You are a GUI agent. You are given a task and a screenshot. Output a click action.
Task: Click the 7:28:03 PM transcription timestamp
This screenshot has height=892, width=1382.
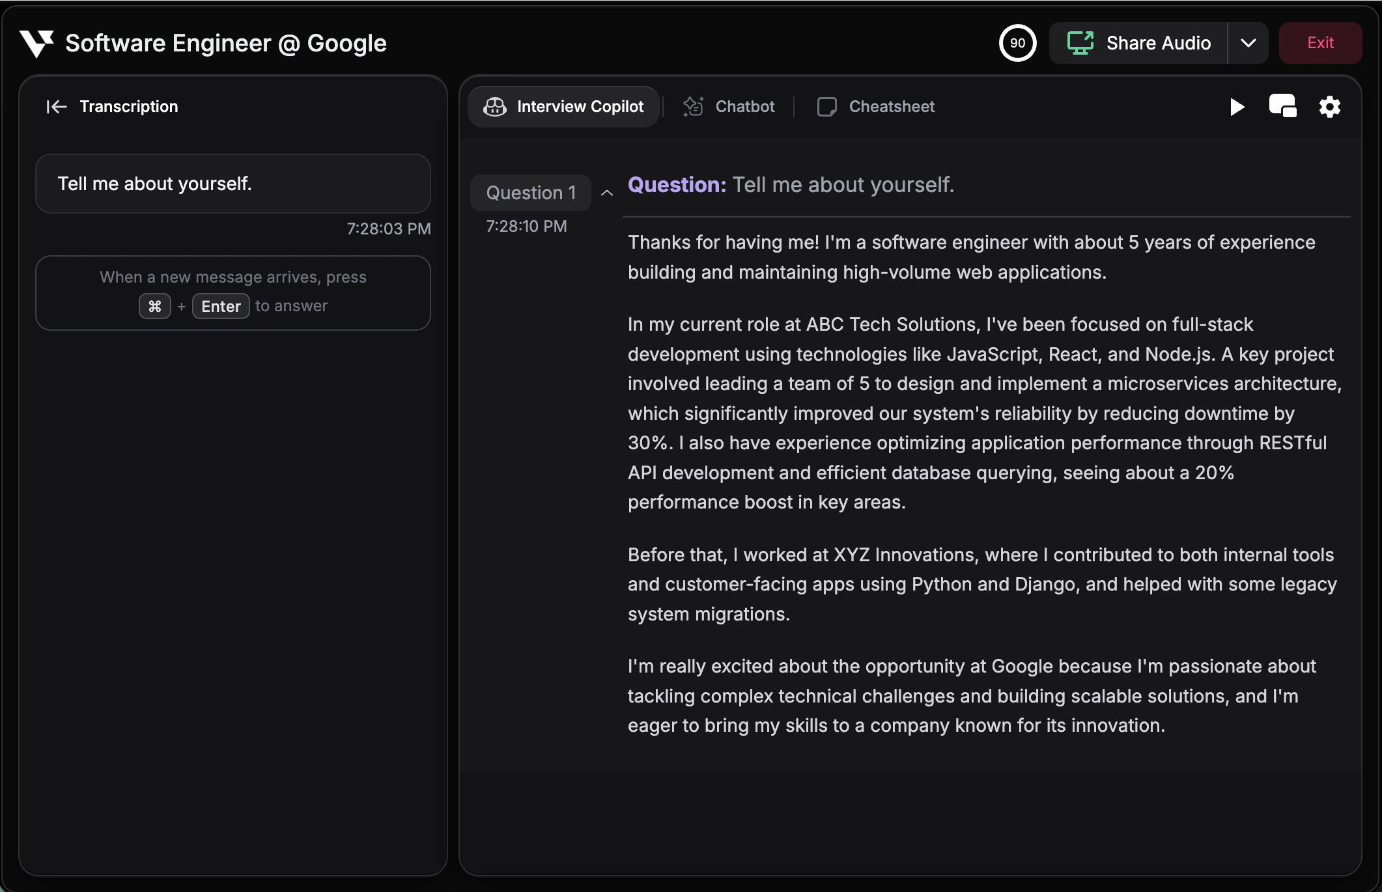tap(389, 229)
